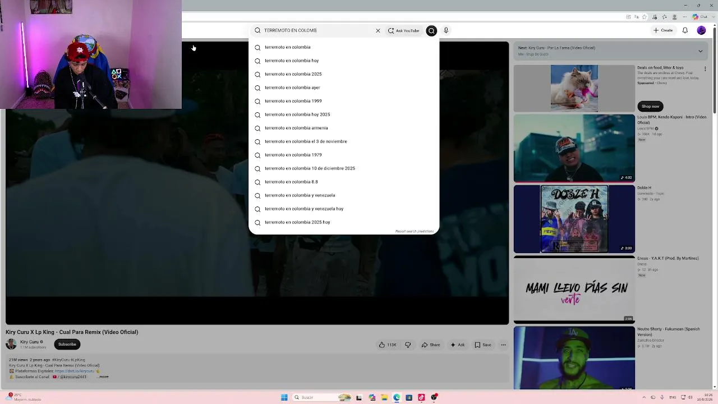Open YouTube notifications bell
This screenshot has width=718, height=404.
pyautogui.click(x=685, y=30)
